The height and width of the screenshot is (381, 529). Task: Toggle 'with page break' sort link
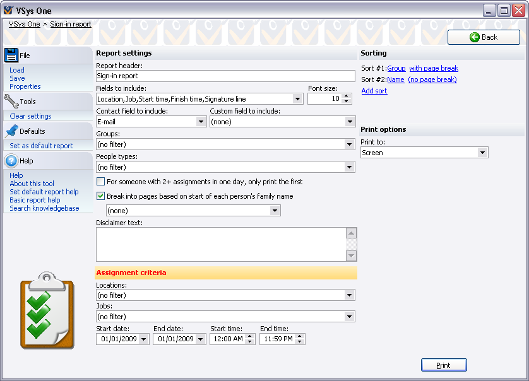click(x=434, y=68)
